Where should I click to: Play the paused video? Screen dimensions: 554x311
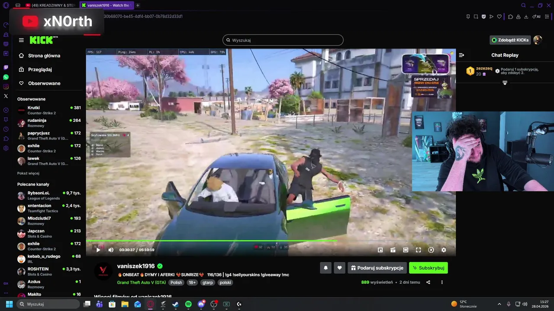[98, 250]
